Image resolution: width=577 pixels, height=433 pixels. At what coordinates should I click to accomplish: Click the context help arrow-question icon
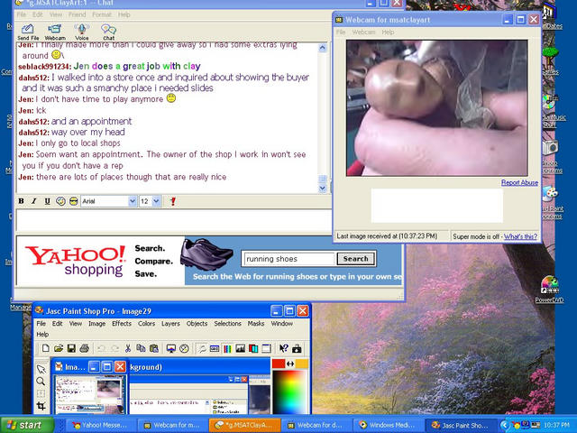tap(283, 348)
